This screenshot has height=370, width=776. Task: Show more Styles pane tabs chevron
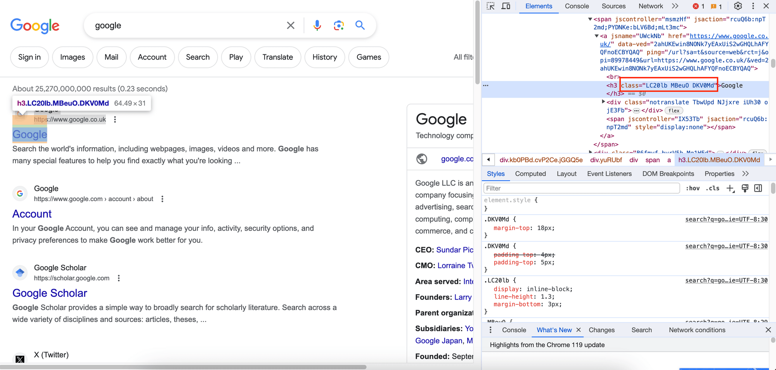745,174
